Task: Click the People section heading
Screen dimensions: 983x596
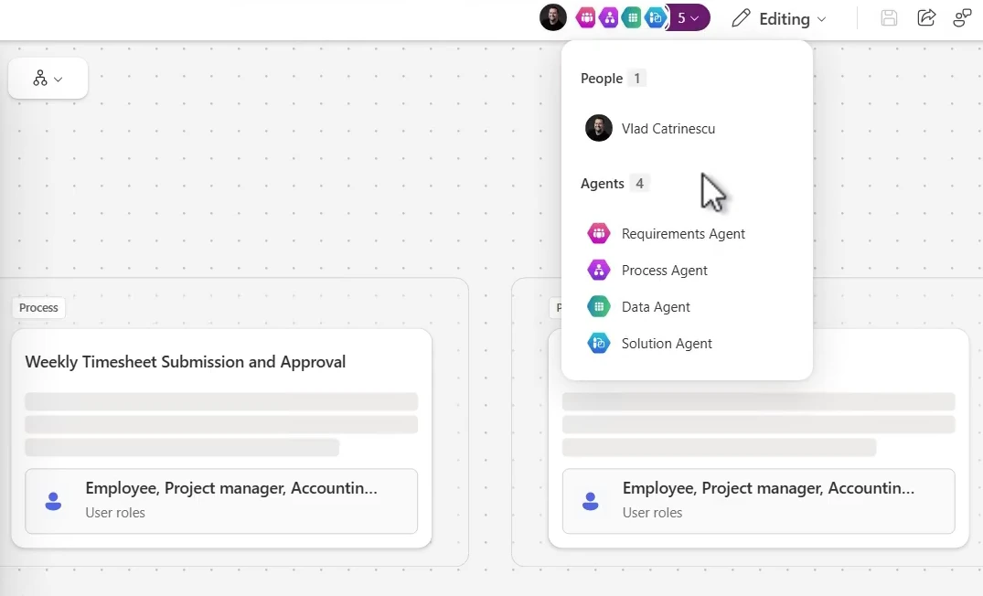Action: point(601,79)
